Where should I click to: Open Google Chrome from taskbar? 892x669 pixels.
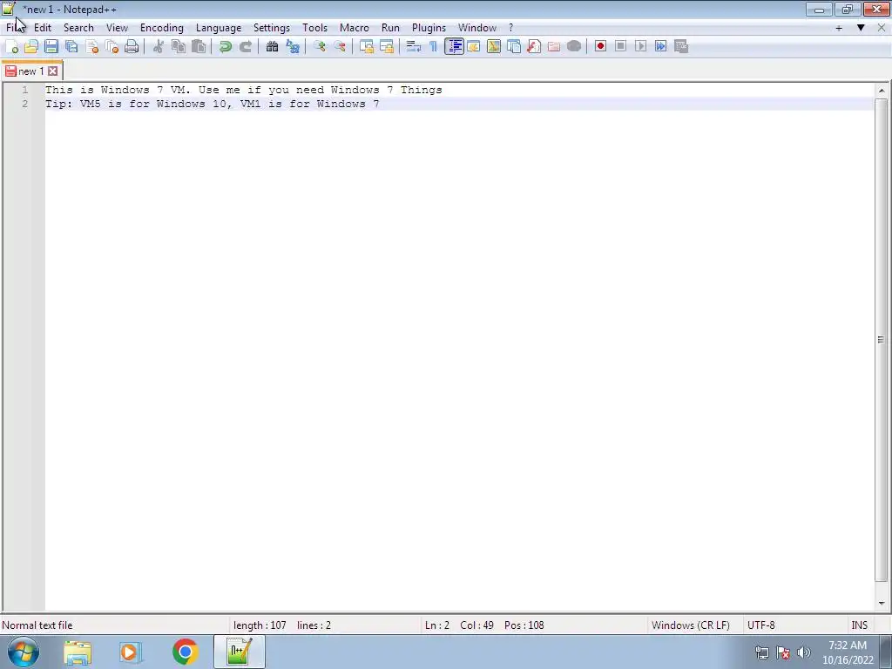point(185,652)
